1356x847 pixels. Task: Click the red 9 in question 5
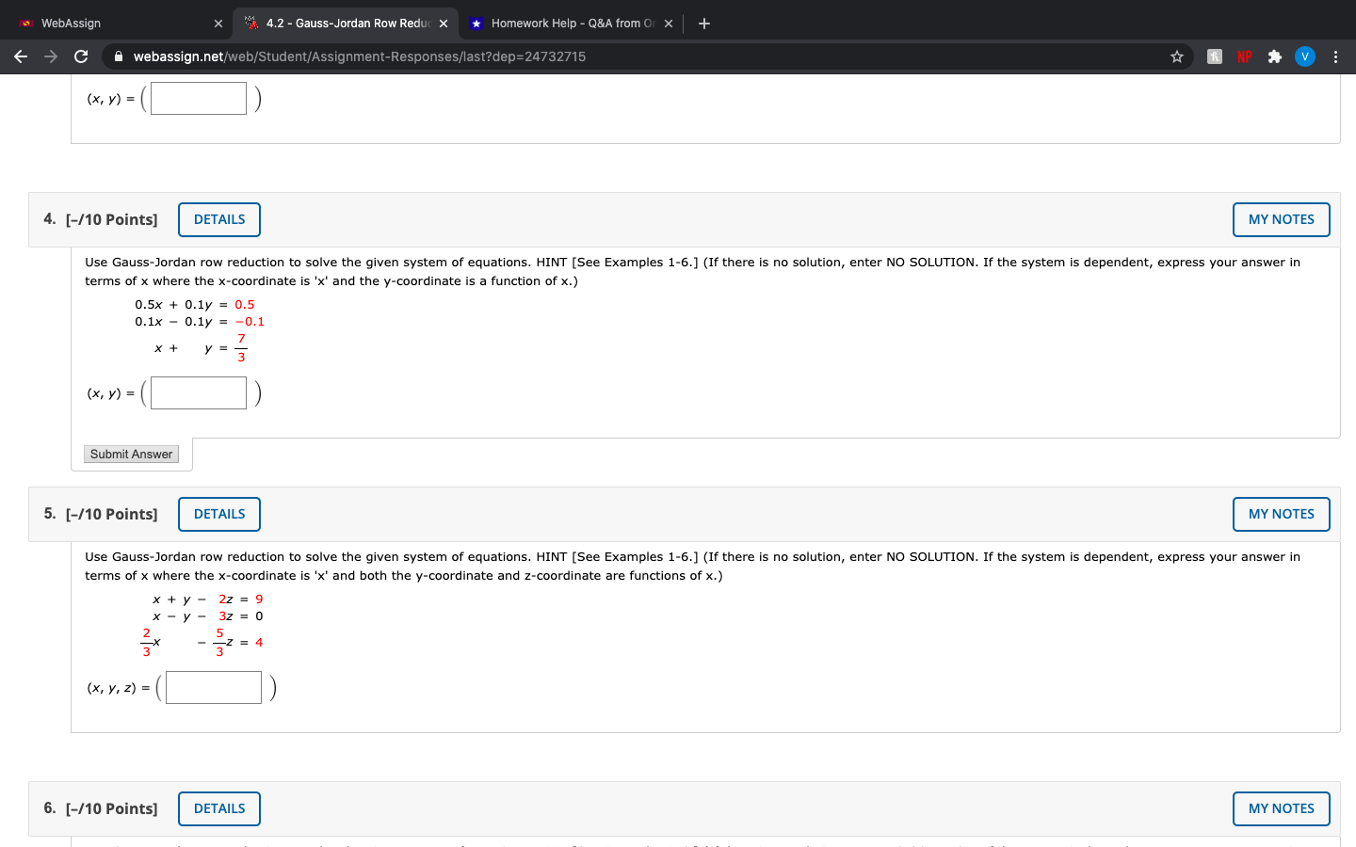259,599
